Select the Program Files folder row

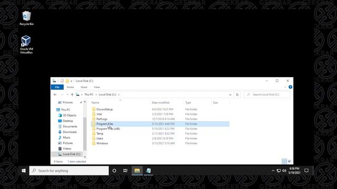coord(160,124)
